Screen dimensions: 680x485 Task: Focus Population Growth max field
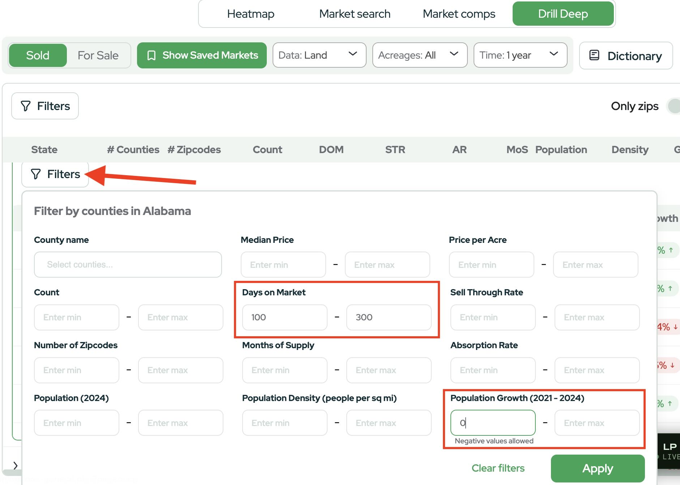click(597, 423)
